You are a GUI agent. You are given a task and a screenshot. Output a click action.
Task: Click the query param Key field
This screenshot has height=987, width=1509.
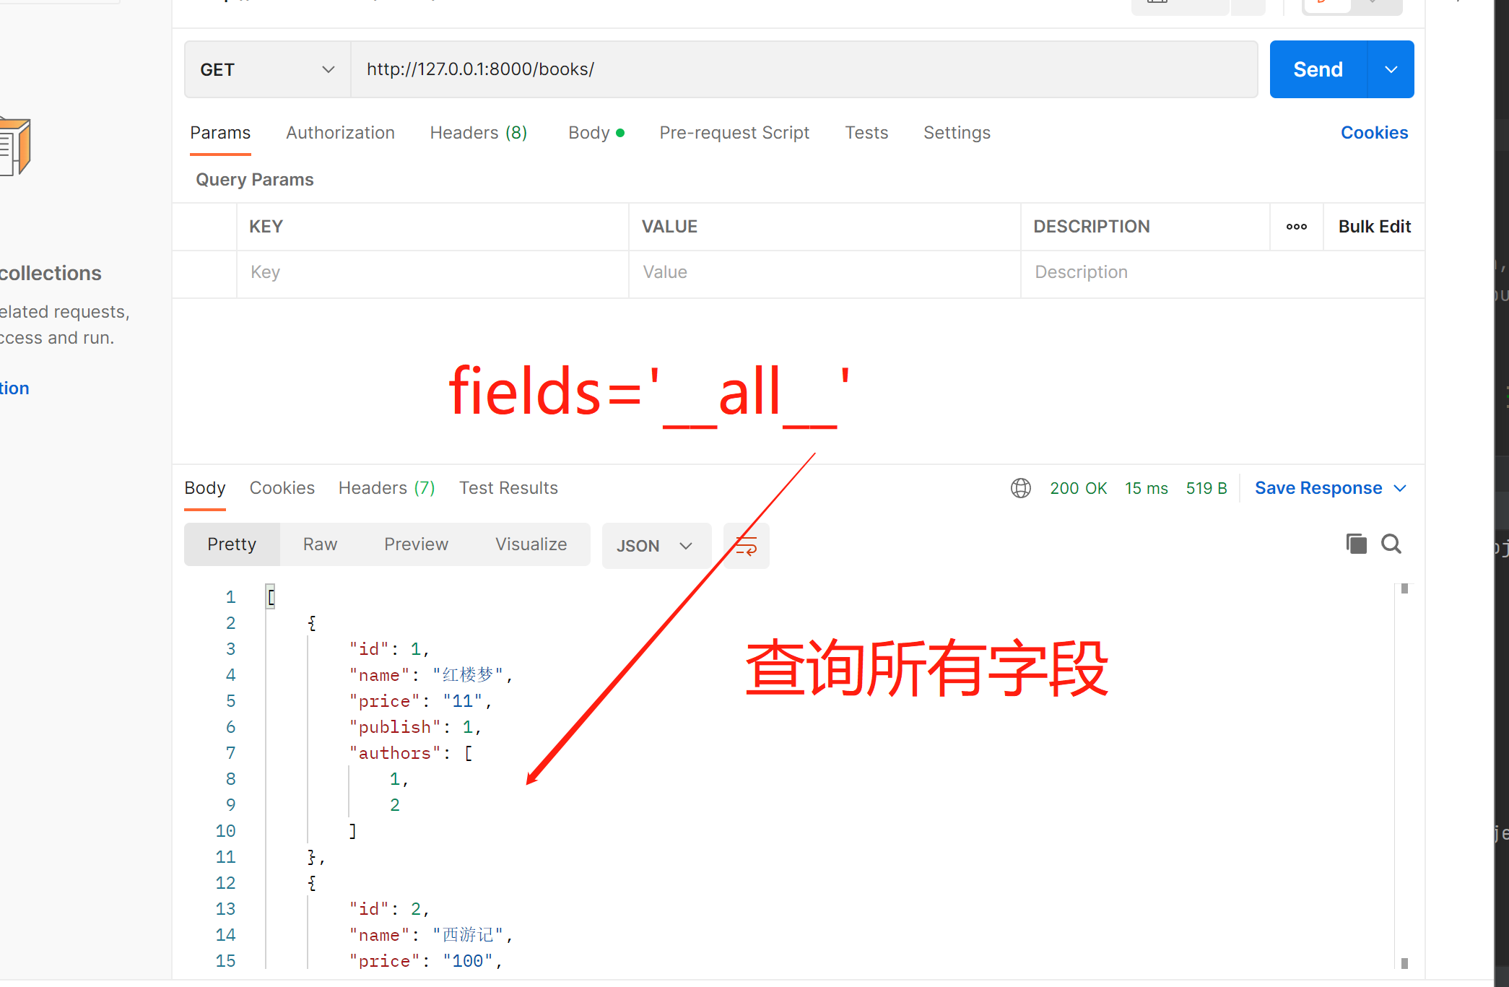click(x=432, y=272)
